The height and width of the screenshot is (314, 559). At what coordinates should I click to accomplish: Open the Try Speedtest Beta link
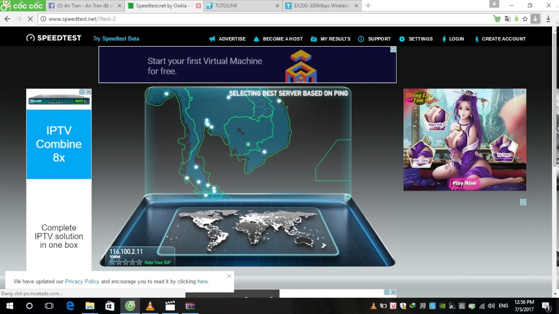point(116,38)
